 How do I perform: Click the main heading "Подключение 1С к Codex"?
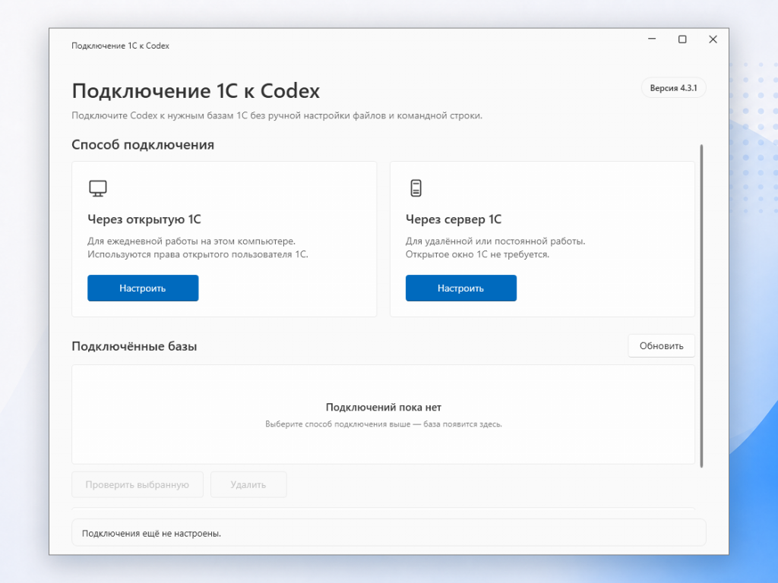pyautogui.click(x=196, y=91)
